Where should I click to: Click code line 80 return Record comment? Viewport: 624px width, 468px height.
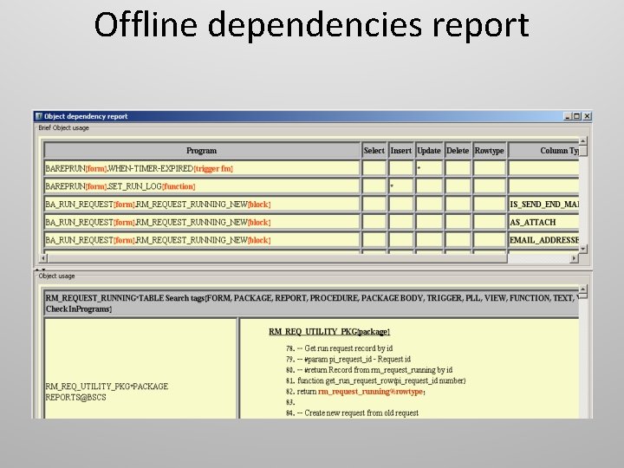(x=369, y=370)
